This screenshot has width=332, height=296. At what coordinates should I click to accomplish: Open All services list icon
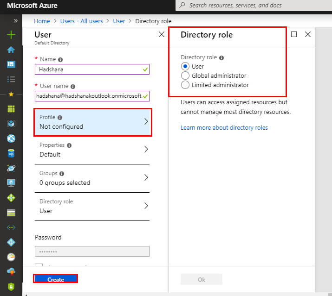coord(11,79)
